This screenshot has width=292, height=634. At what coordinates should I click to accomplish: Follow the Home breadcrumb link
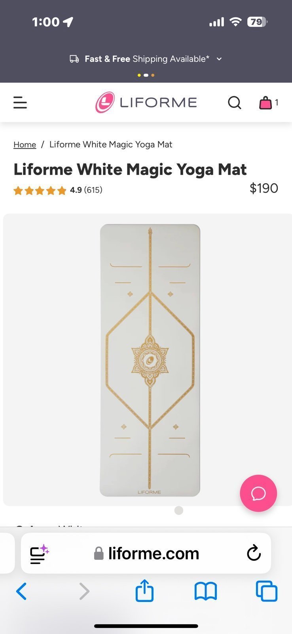click(25, 145)
